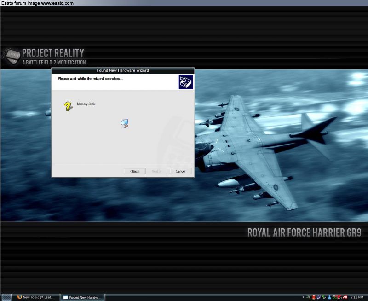
Task: Click the 'Please wait while the wizard searches' text
Action: pyautogui.click(x=90, y=79)
